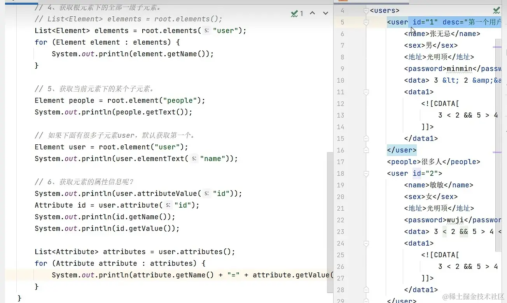Click the '<people>很多人</people>' XML line
This screenshot has height=303, width=507.
pyautogui.click(x=434, y=162)
